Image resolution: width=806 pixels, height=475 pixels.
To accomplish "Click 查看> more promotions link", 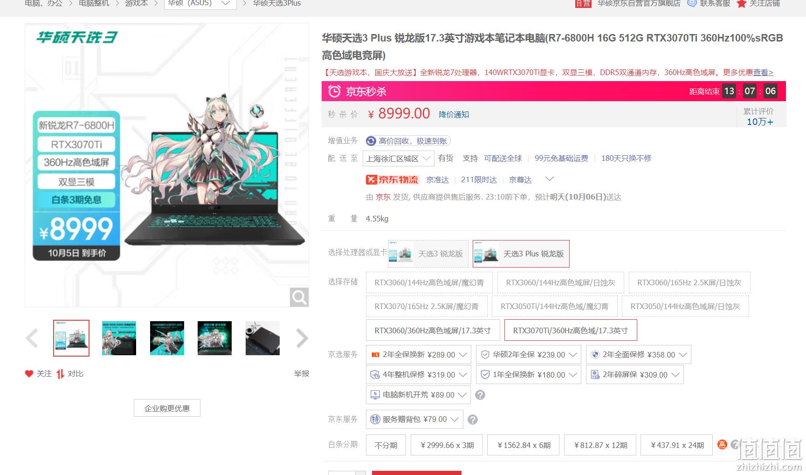I will [x=763, y=73].
